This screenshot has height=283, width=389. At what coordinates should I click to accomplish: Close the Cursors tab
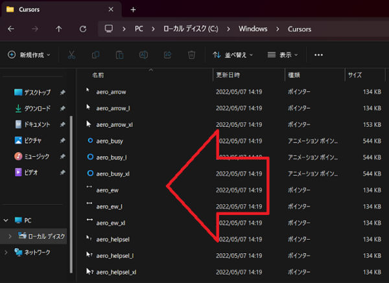tap(111, 10)
